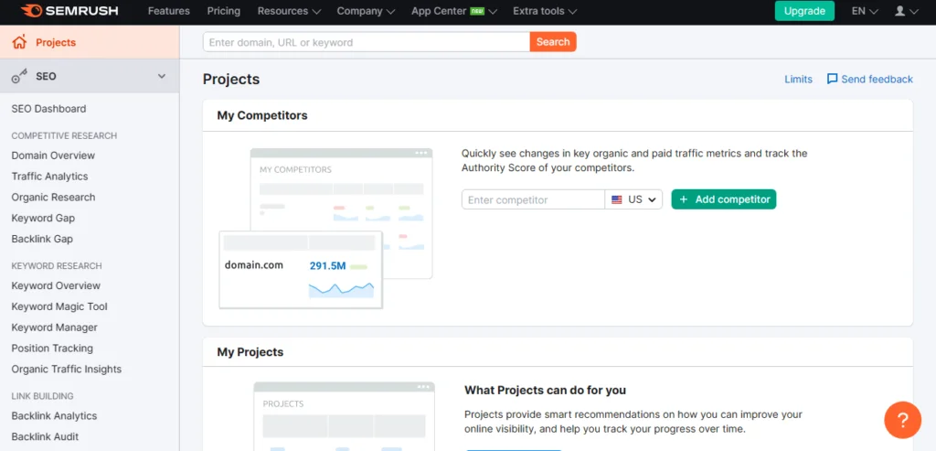Click the green Upgrade button

[804, 11]
